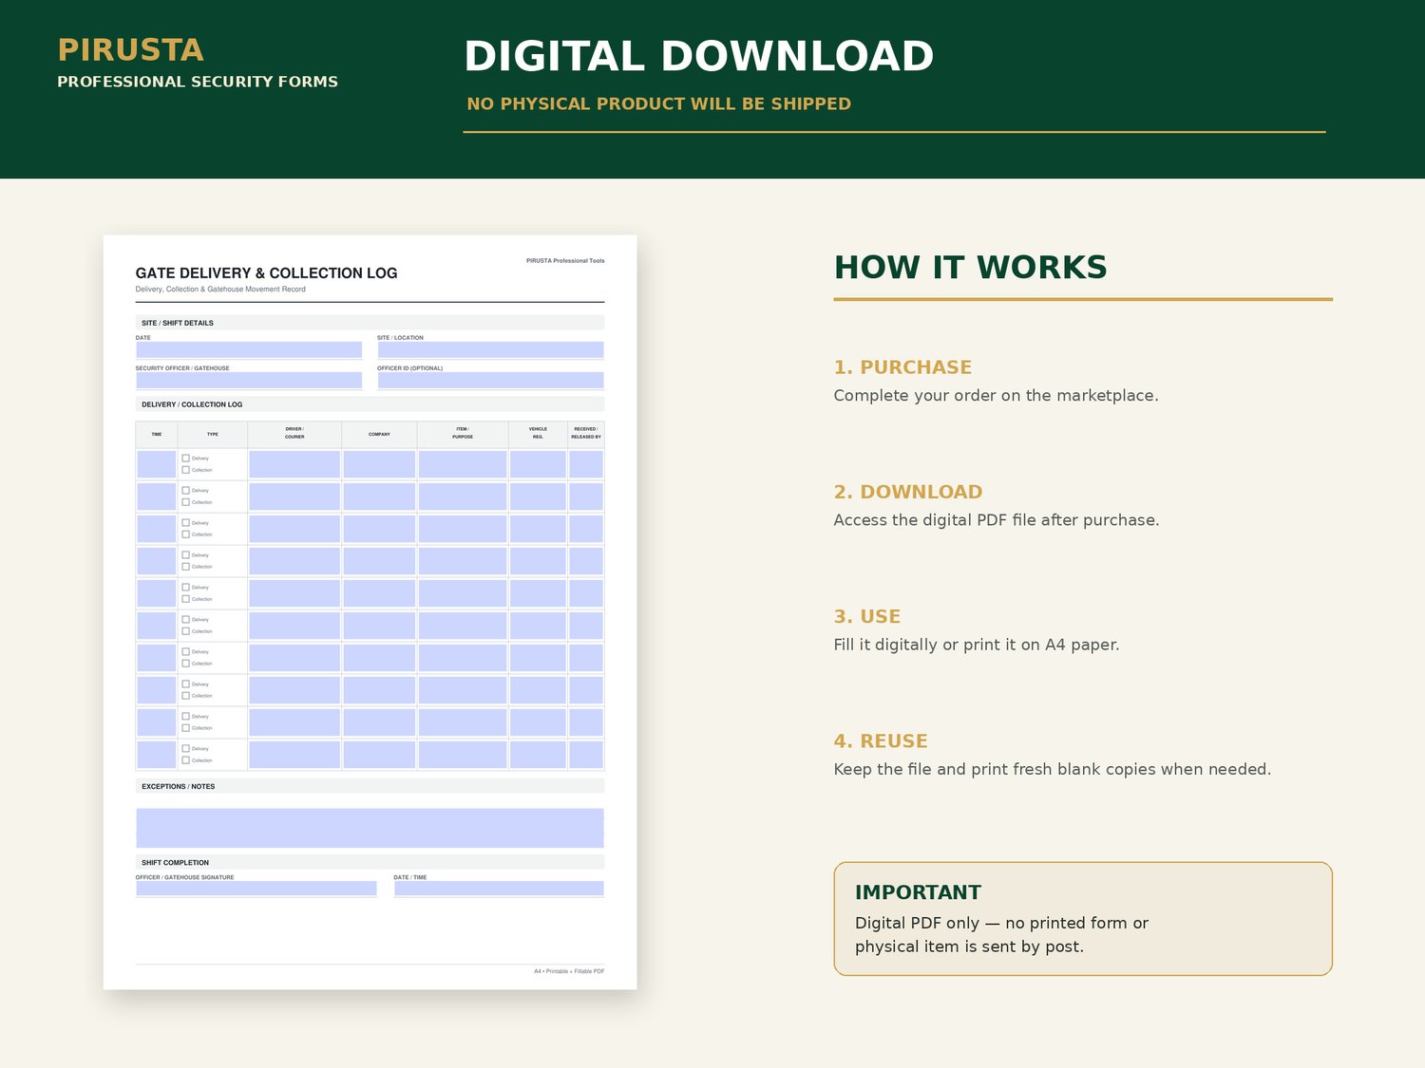Click "Fill it digitally or print it on A4 paper."

(x=977, y=645)
